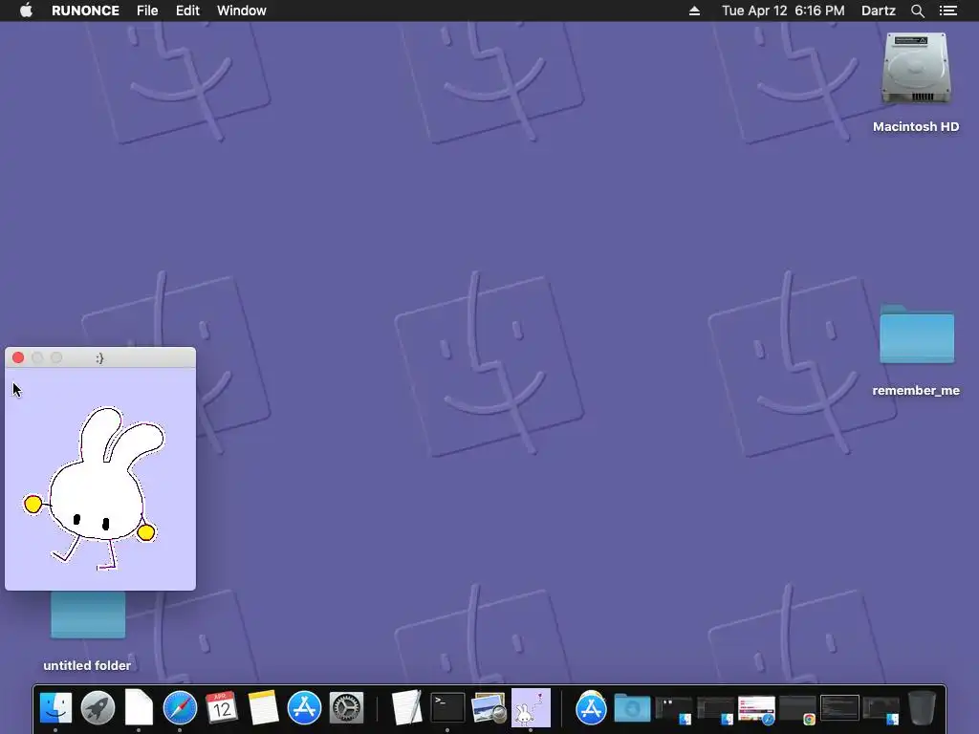Open Finder from the dock
The image size is (979, 734).
(x=55, y=708)
